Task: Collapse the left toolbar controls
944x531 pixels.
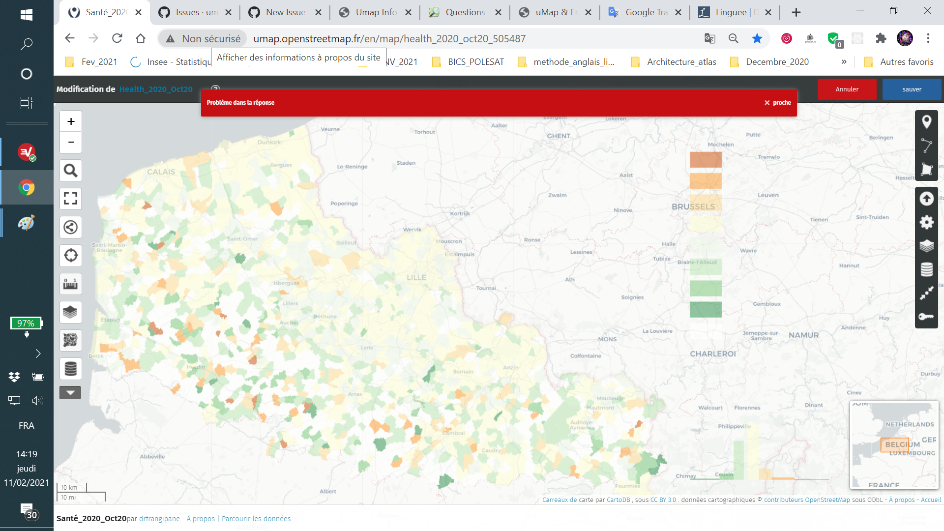Action: [70, 392]
